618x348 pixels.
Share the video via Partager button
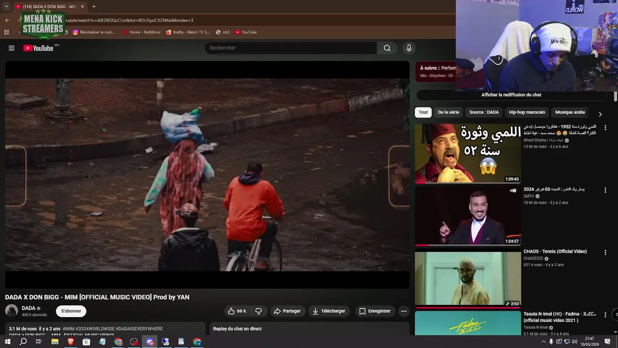pyautogui.click(x=287, y=311)
